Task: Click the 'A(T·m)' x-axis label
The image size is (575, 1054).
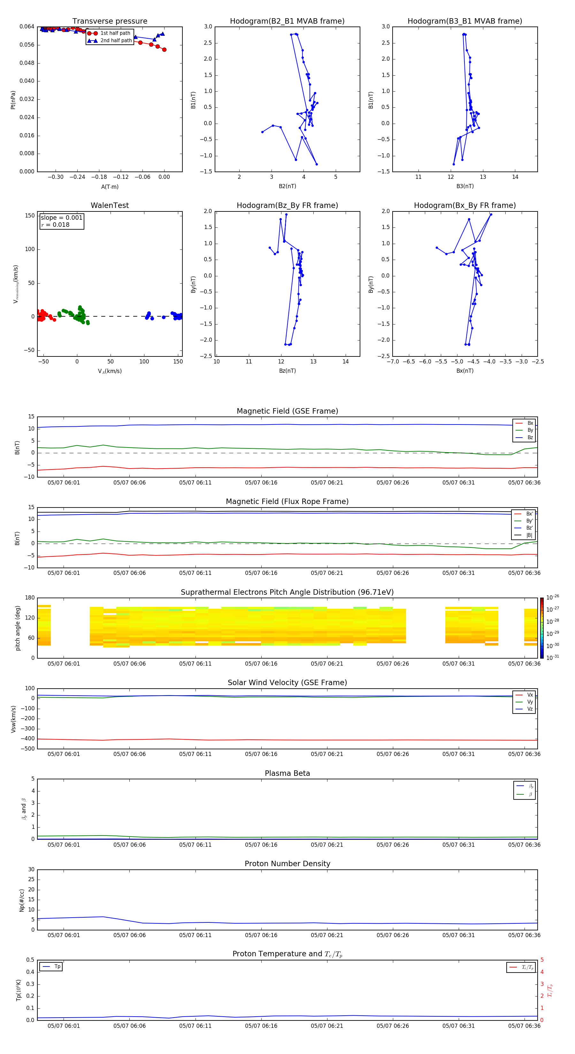Action: 110,187
